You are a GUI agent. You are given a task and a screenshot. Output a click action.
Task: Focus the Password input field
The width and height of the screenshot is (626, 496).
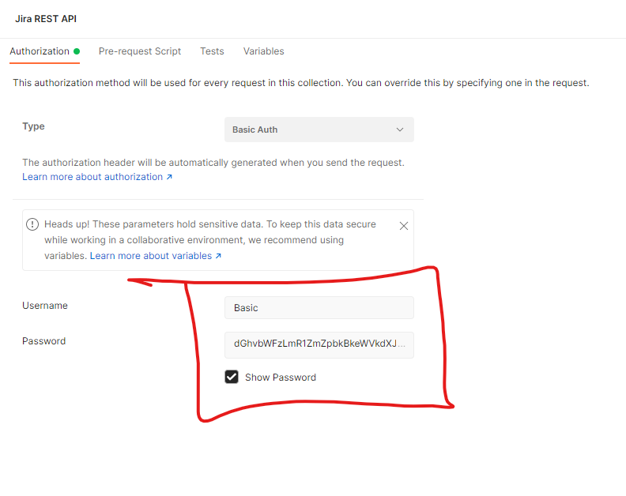(319, 345)
